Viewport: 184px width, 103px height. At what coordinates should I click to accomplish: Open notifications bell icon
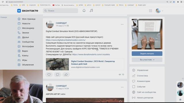(84, 11)
